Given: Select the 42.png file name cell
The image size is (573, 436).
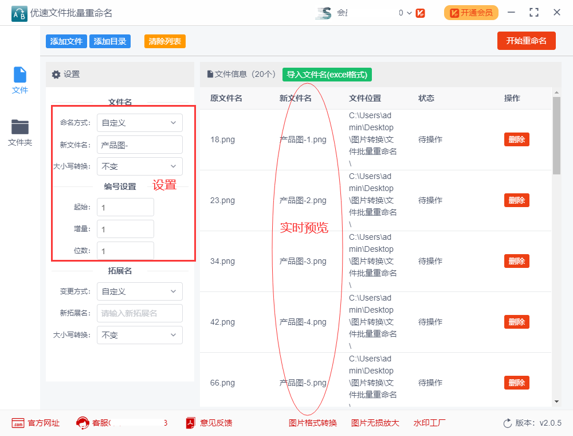Looking at the screenshot, I should 222,322.
